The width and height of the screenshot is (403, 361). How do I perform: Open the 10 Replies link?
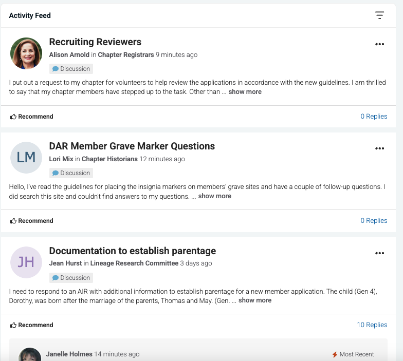point(372,325)
